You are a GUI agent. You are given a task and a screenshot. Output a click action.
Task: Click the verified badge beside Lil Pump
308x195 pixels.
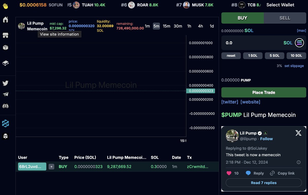tap(260, 133)
